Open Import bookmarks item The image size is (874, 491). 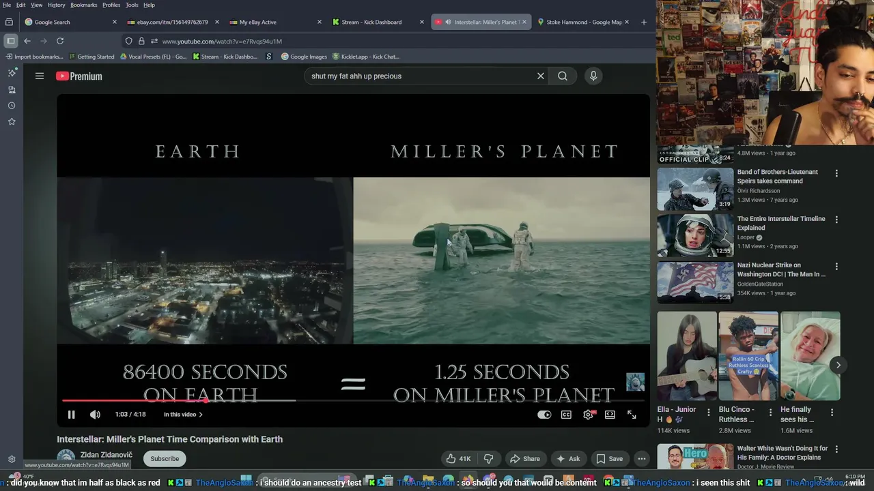pyautogui.click(x=34, y=57)
